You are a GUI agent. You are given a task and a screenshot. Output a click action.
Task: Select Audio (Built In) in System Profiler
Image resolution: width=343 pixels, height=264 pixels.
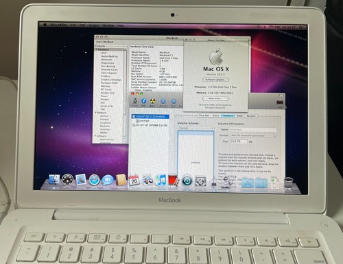[x=110, y=56]
